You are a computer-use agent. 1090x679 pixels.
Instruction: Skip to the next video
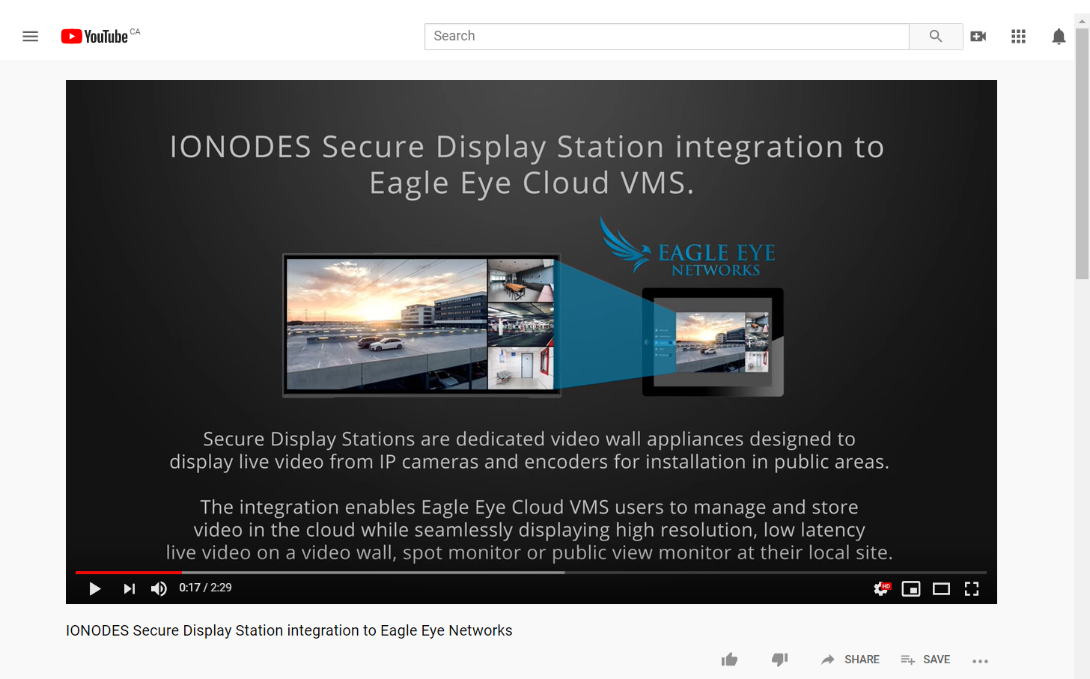130,588
